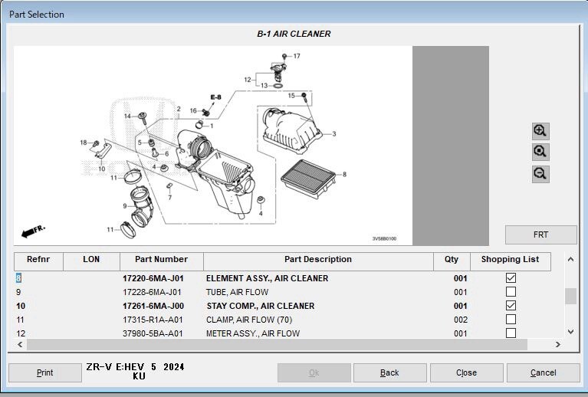Click the Shopping List column header
This screenshot has height=397, width=588.
tap(511, 261)
